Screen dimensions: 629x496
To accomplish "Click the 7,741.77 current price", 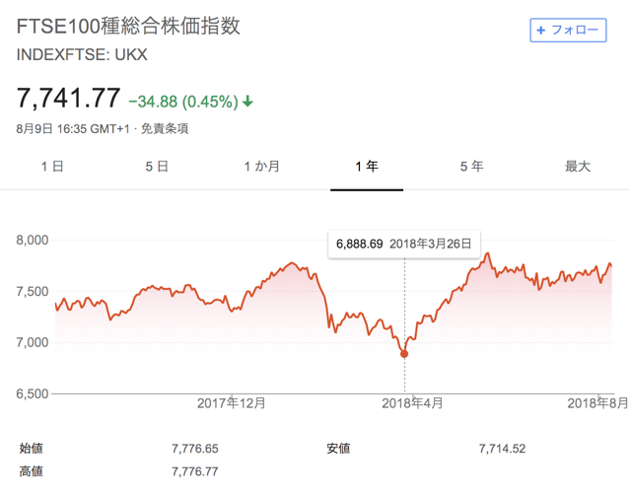I will (69, 98).
